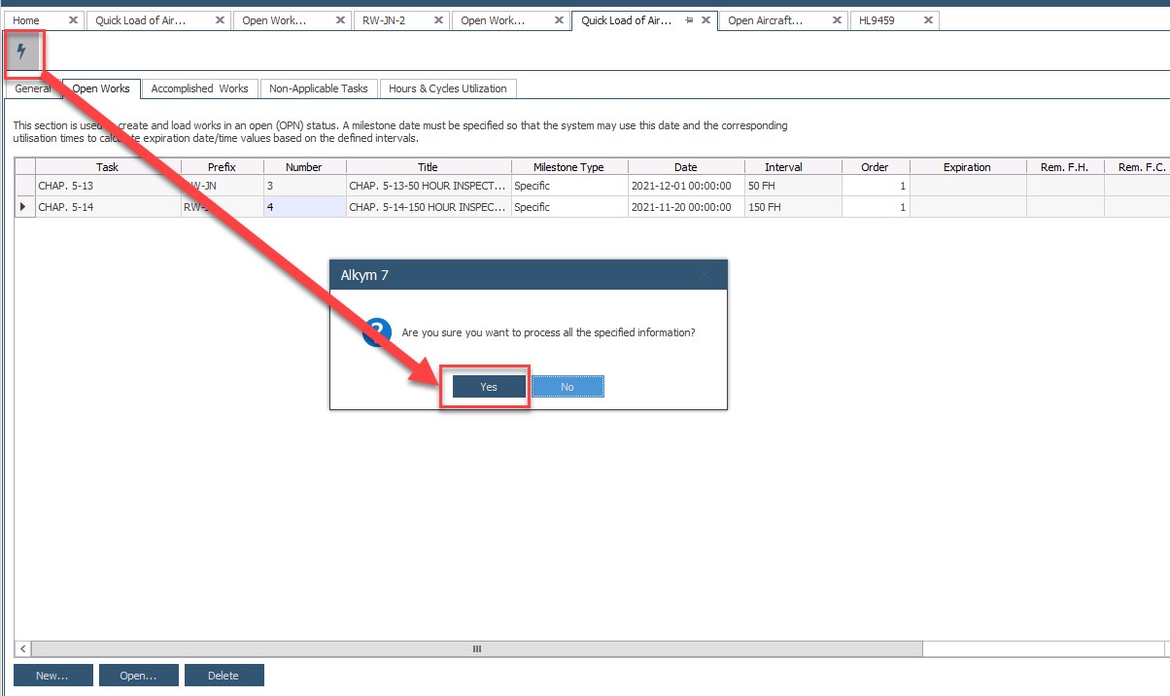The width and height of the screenshot is (1170, 696).
Task: Switch to the HL9459 document tab
Action: 878,20
